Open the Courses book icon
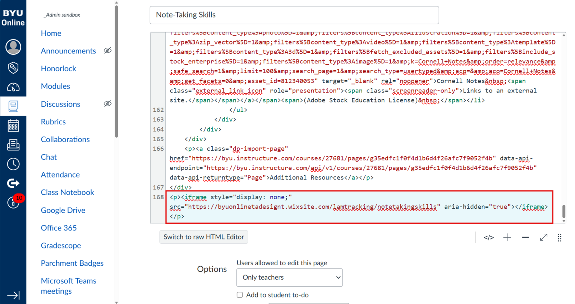575x304 pixels. pos(13,106)
